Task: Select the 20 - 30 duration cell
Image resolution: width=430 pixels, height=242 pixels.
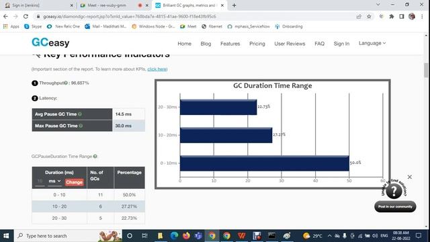Action: [x=59, y=218]
